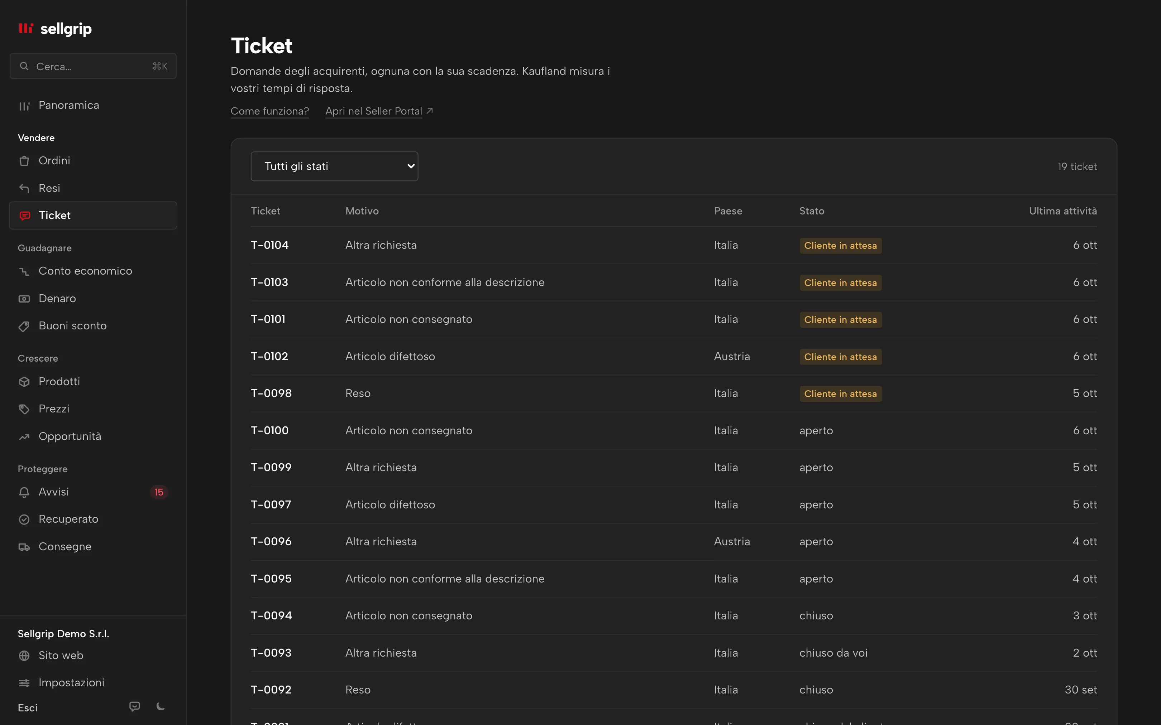This screenshot has width=1161, height=725.
Task: Click Cliente in attesa badge of T-0104
Action: point(840,246)
